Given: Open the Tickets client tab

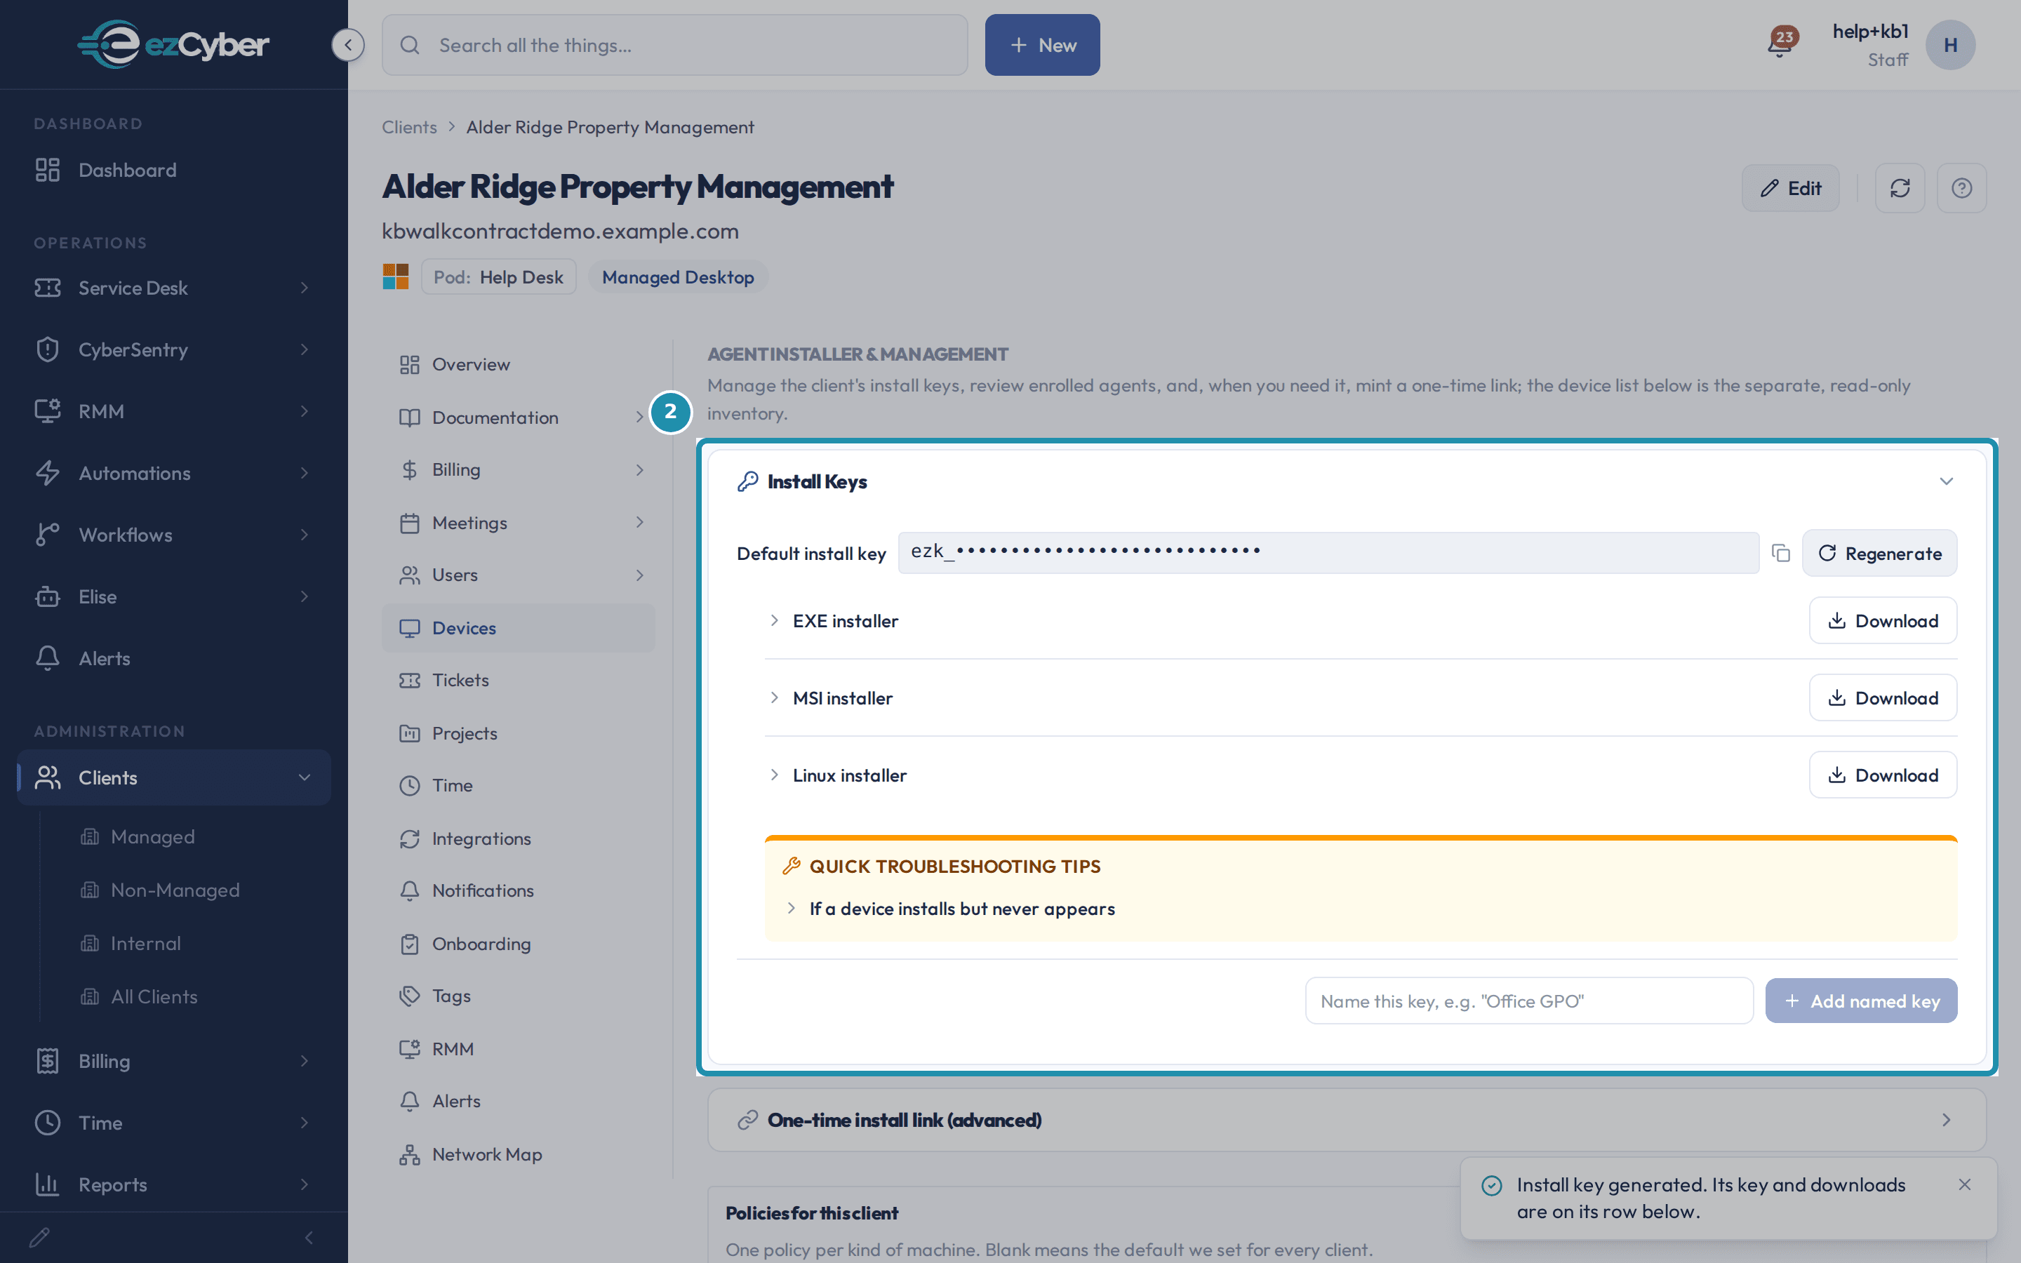Looking at the screenshot, I should [x=519, y=680].
